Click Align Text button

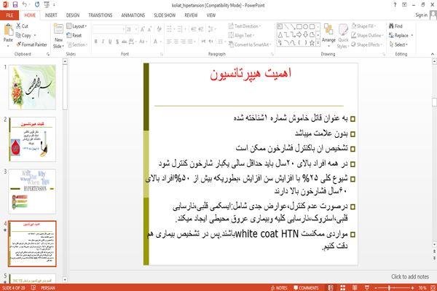[x=241, y=35]
